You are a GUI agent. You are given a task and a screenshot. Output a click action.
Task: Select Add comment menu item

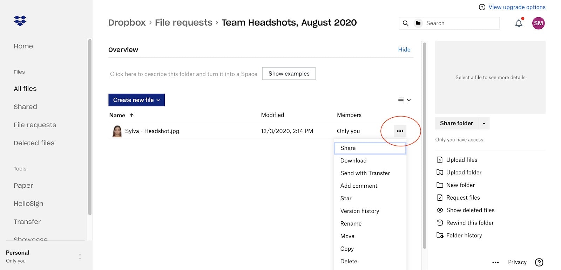coord(370,186)
